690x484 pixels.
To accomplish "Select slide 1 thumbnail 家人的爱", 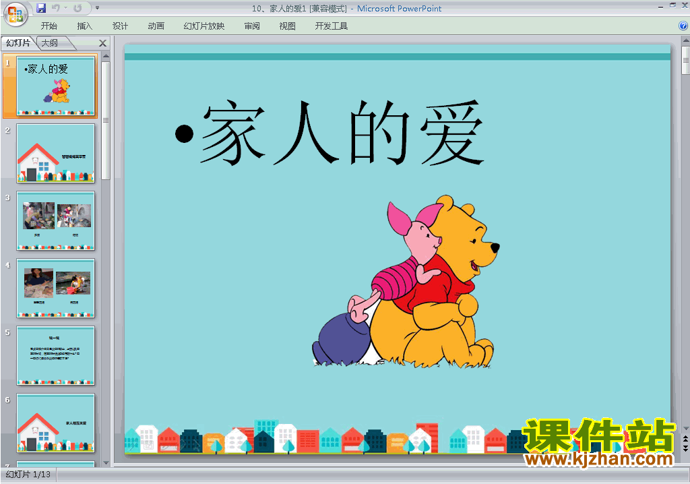I will point(55,86).
